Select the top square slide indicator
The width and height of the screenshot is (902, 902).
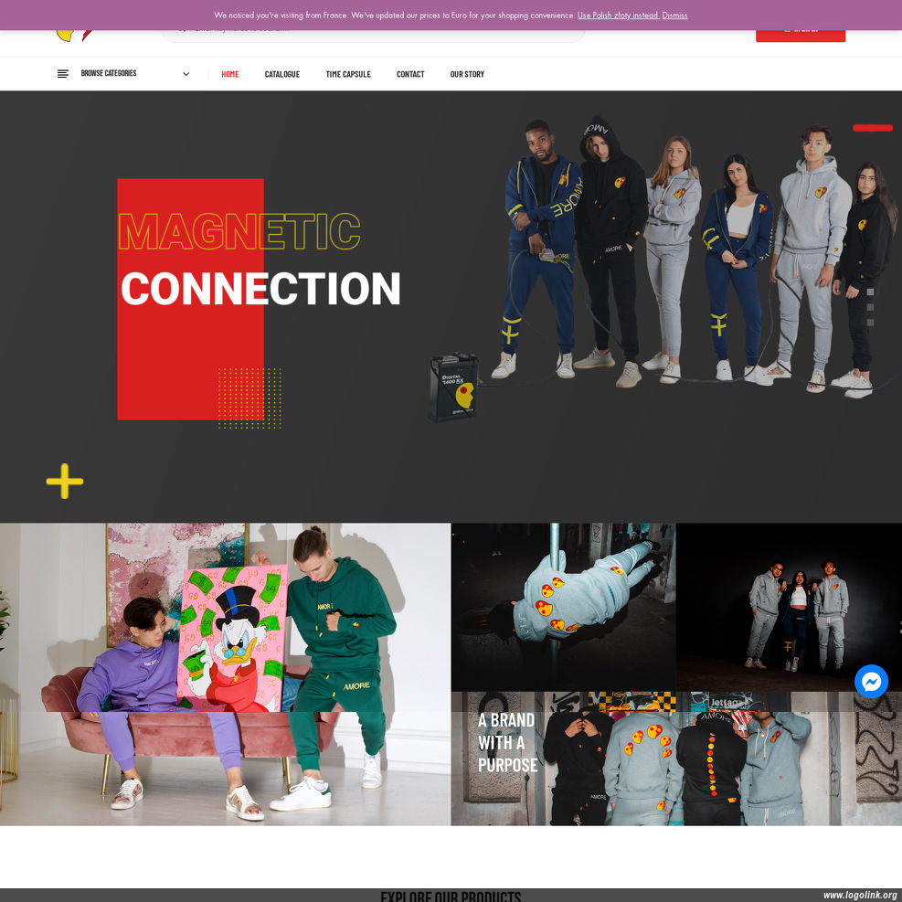coord(870,292)
